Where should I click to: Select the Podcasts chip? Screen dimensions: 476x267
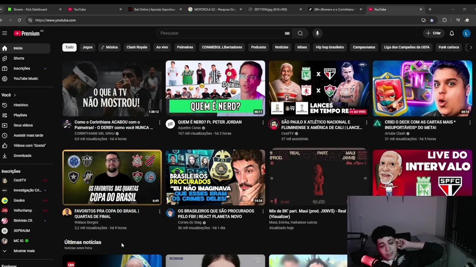(x=258, y=47)
